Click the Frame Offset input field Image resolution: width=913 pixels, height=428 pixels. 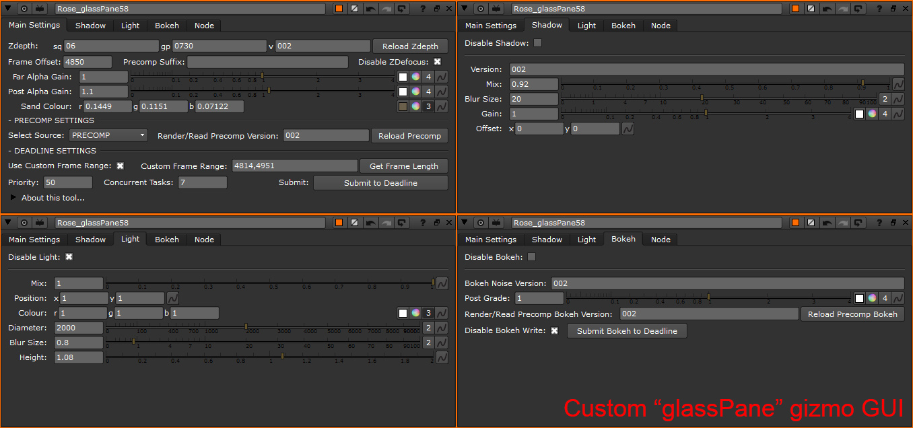pyautogui.click(x=88, y=62)
